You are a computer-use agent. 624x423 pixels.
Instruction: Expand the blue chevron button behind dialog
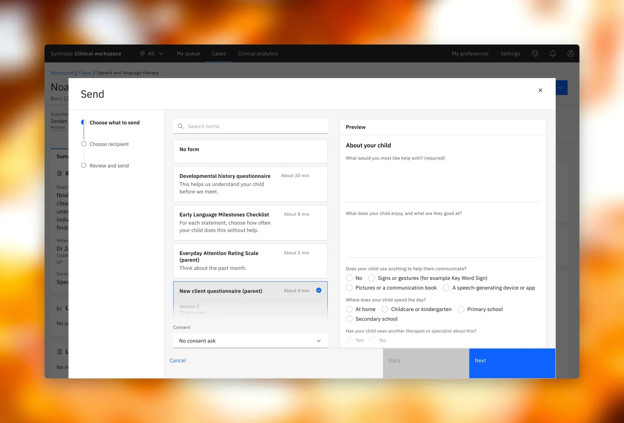pos(561,88)
